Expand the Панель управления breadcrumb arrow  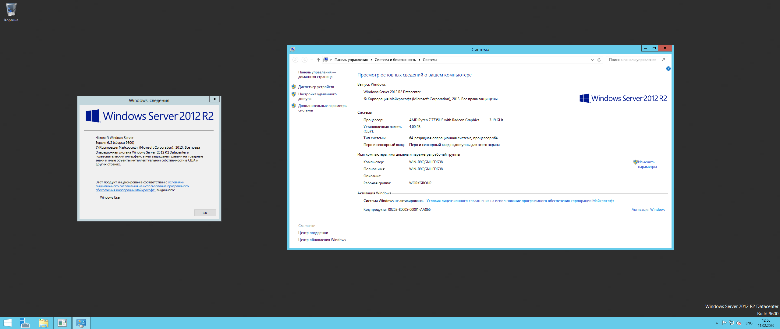[x=371, y=60]
